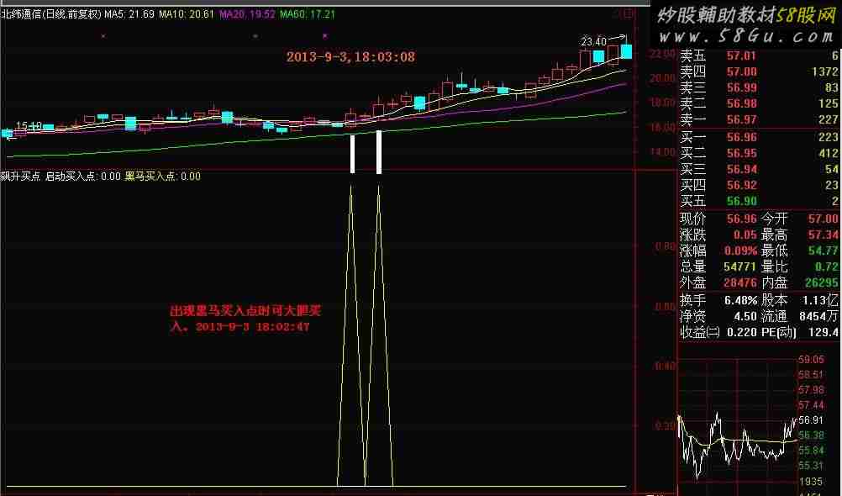842x496 pixels.
Task: Click the 黑马买入点: 0.00 label
Action: 163,177
